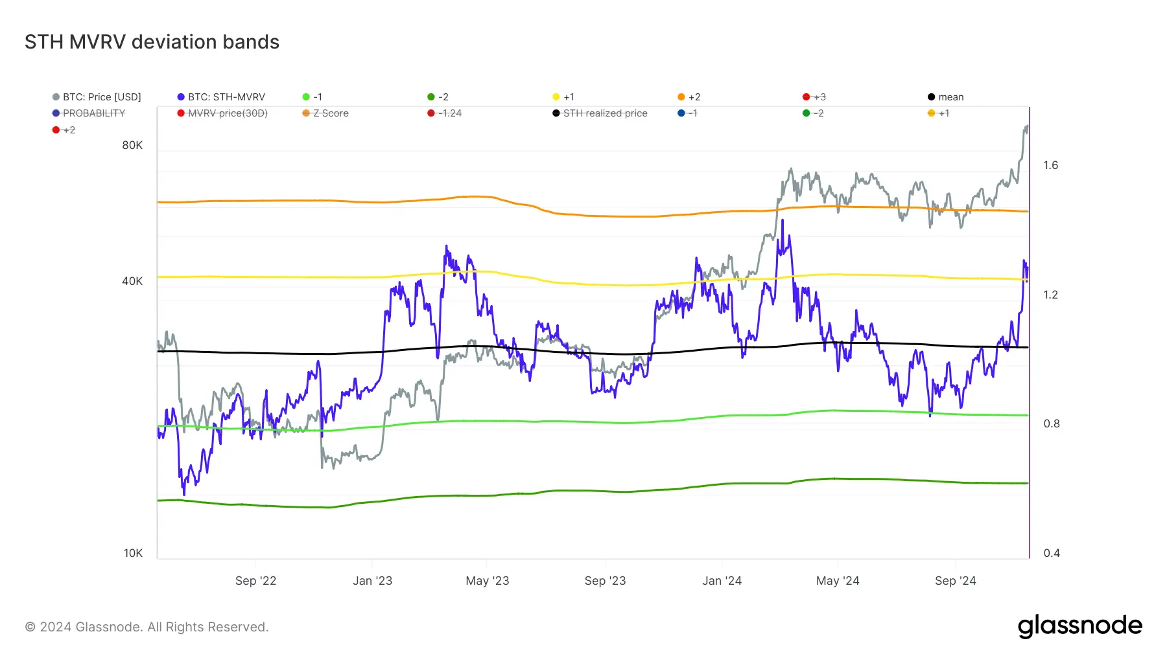Click the 40K price axis label
The width and height of the screenshot is (1167, 656).
pyautogui.click(x=132, y=281)
